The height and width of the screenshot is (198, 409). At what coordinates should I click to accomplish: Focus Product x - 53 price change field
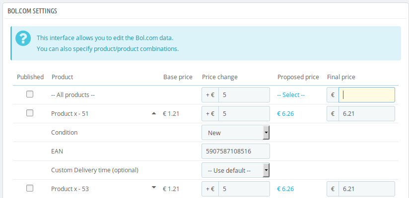click(x=244, y=189)
